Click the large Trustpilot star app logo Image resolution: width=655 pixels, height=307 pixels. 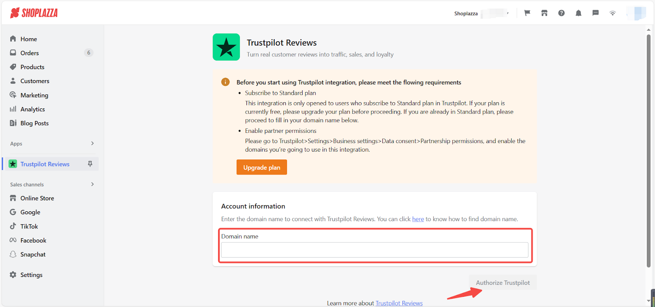click(x=226, y=47)
